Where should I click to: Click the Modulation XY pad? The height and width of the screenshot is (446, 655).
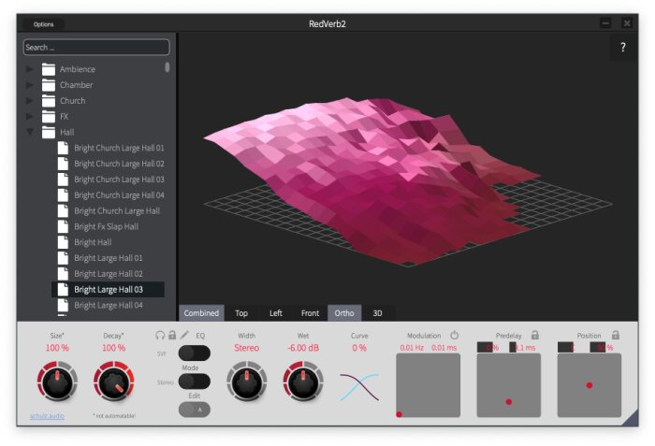tap(429, 385)
